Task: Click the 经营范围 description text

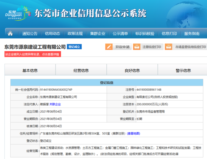Action: coord(121,151)
